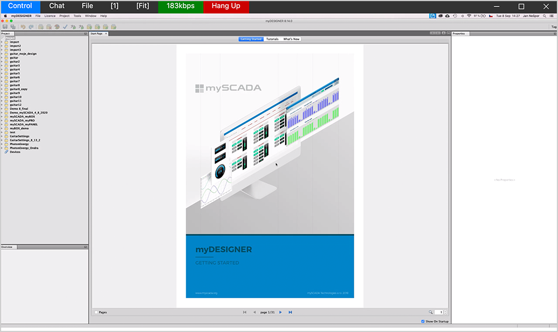Open the Help menu
Screen dimensions: 558x332
pos(103,16)
